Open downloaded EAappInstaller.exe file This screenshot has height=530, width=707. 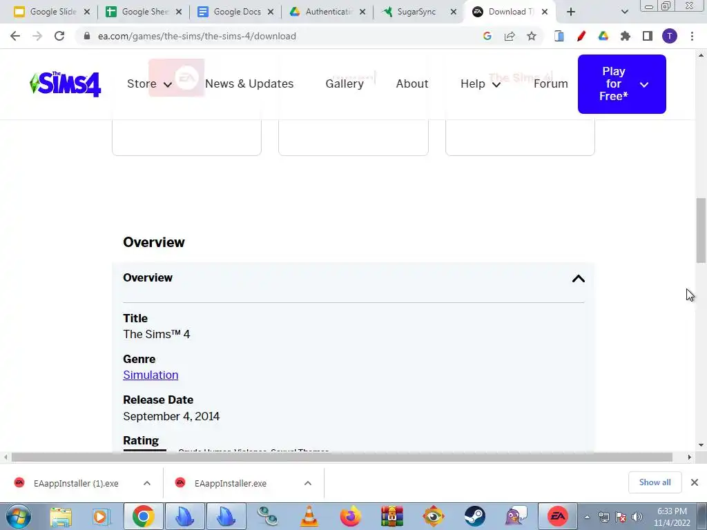coord(231,483)
